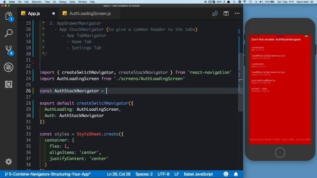Viewport: 317px width, 178px height.
Task: Click justifyContent on line 37
Action: point(66,159)
